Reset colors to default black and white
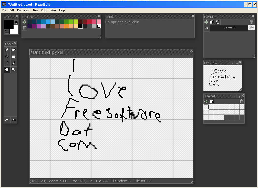 (16, 22)
